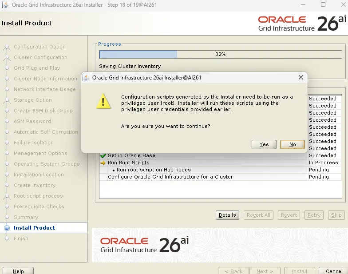The image size is (348, 274).
Task: Select Configure Oracle Grid Infrastructure for a Cluster row
Action: (220, 177)
